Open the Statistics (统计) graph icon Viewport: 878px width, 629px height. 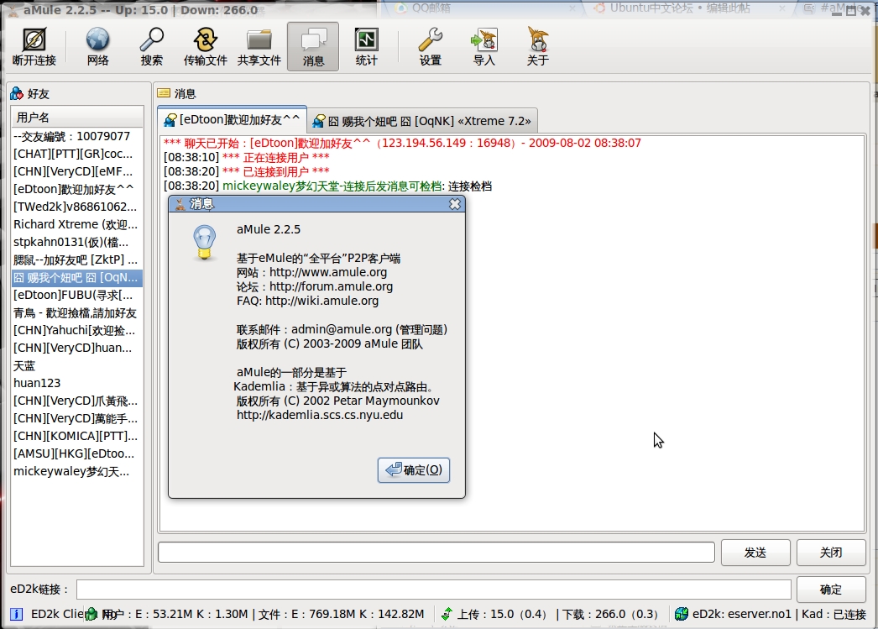coord(366,46)
